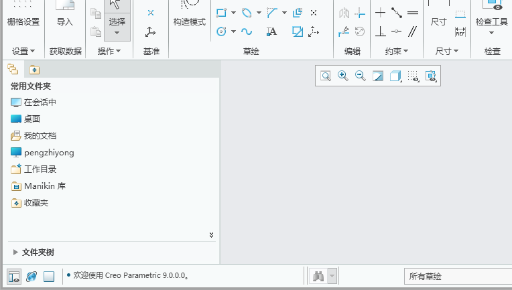
Task: Apply the Perpendicular constraint
Action: point(380,31)
